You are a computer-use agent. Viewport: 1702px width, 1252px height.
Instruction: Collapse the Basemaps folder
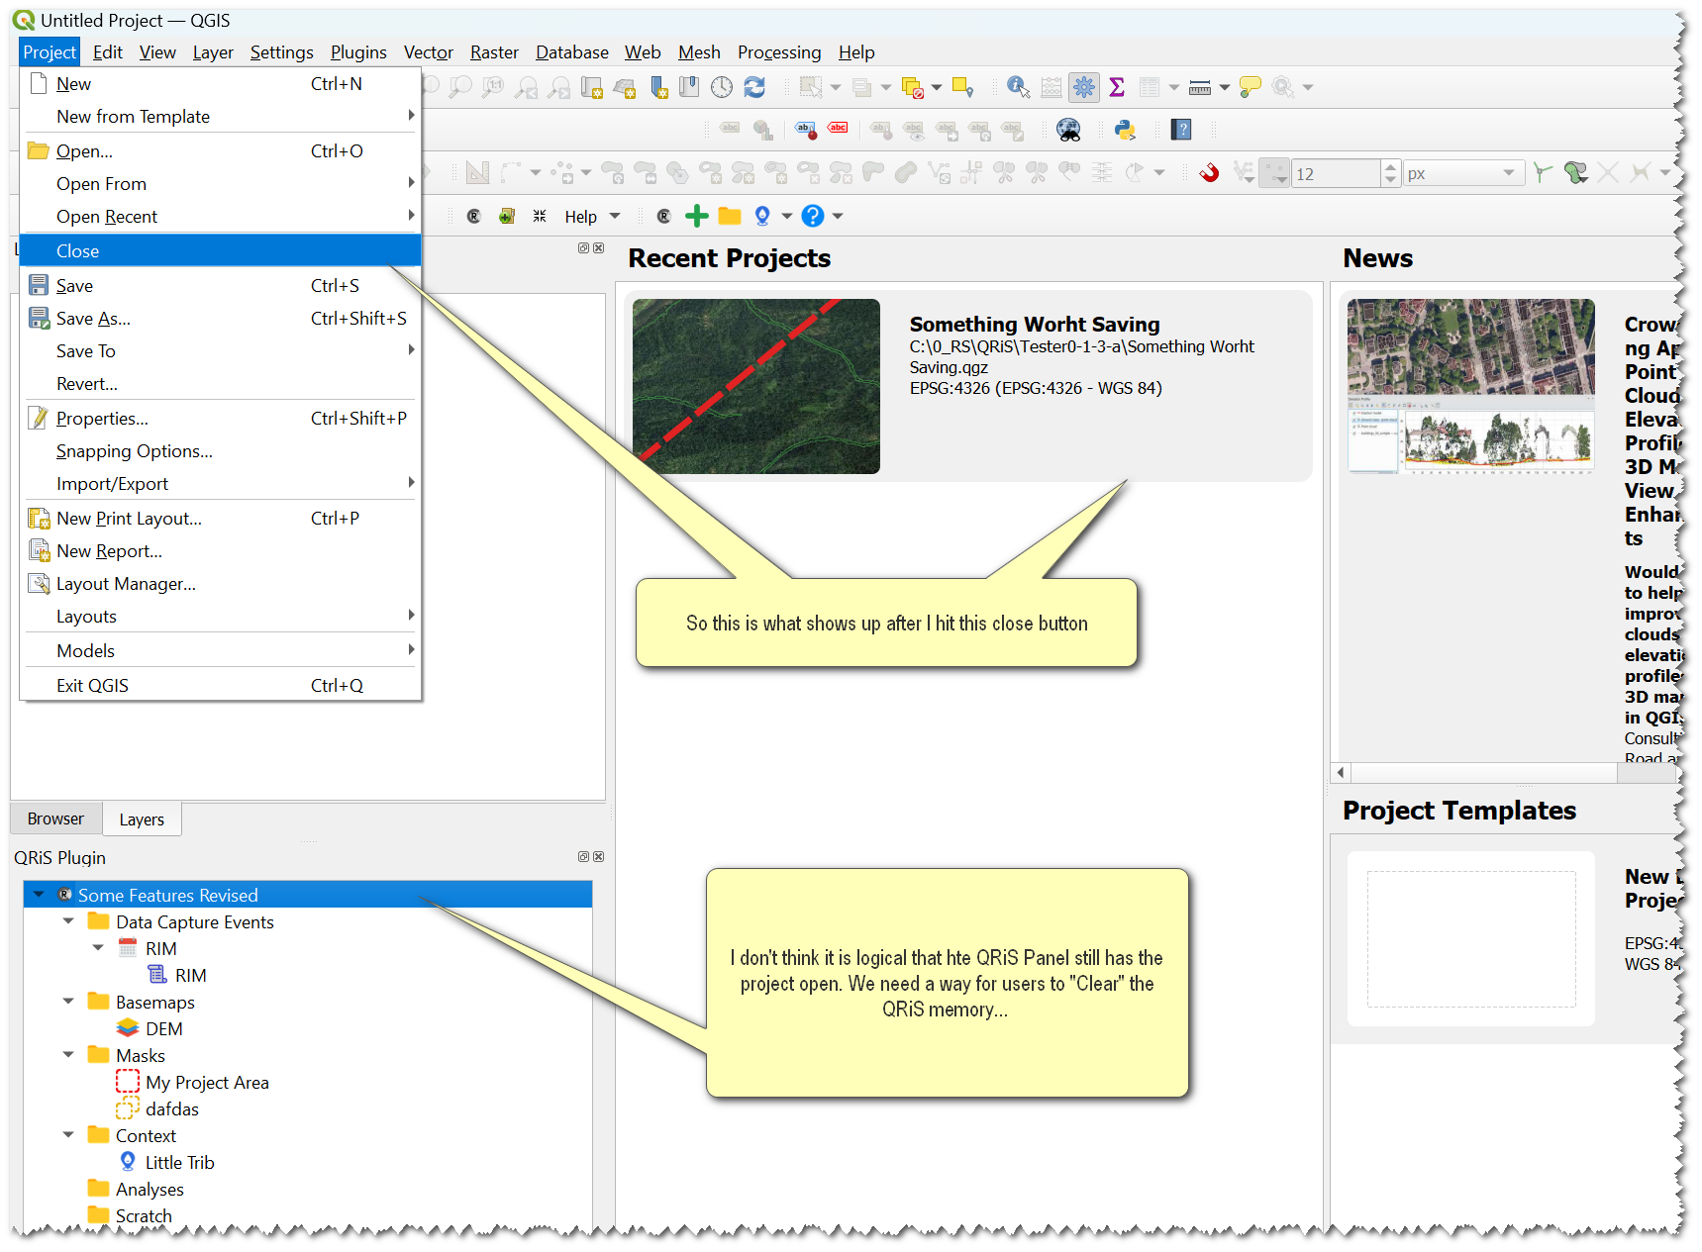[x=67, y=1002]
